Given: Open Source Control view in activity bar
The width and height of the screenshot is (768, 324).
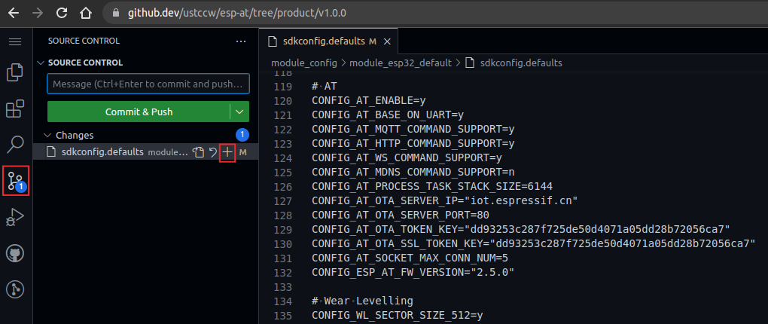Looking at the screenshot, I should click(x=15, y=181).
